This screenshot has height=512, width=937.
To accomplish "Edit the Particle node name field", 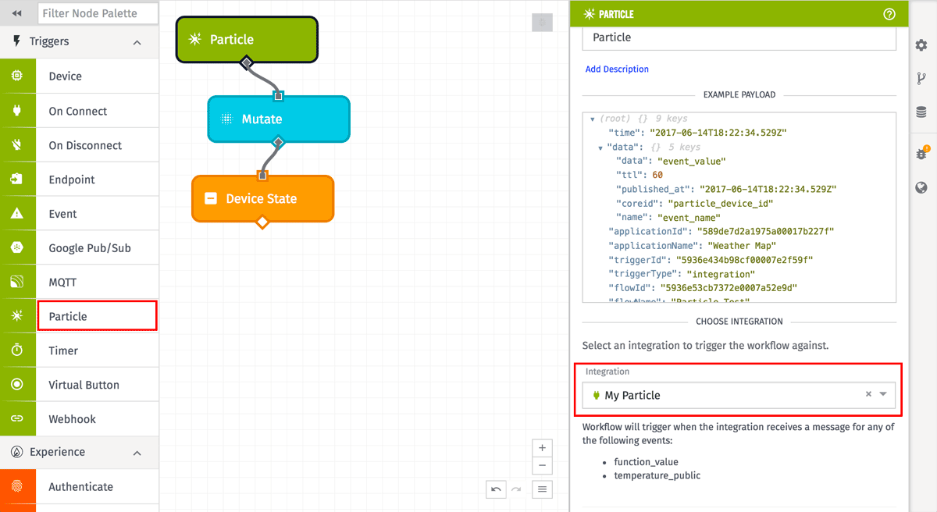I will pyautogui.click(x=739, y=37).
